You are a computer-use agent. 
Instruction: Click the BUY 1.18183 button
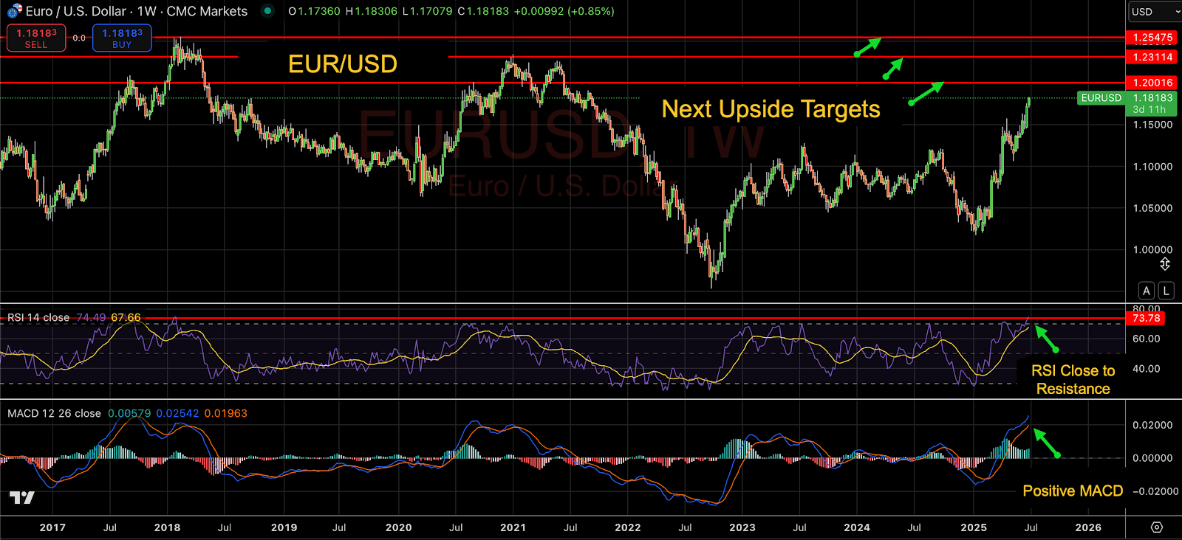point(122,38)
